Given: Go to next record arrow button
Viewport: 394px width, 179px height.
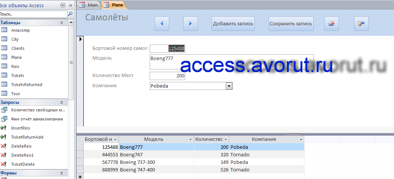Looking at the screenshot, I should point(190,24).
